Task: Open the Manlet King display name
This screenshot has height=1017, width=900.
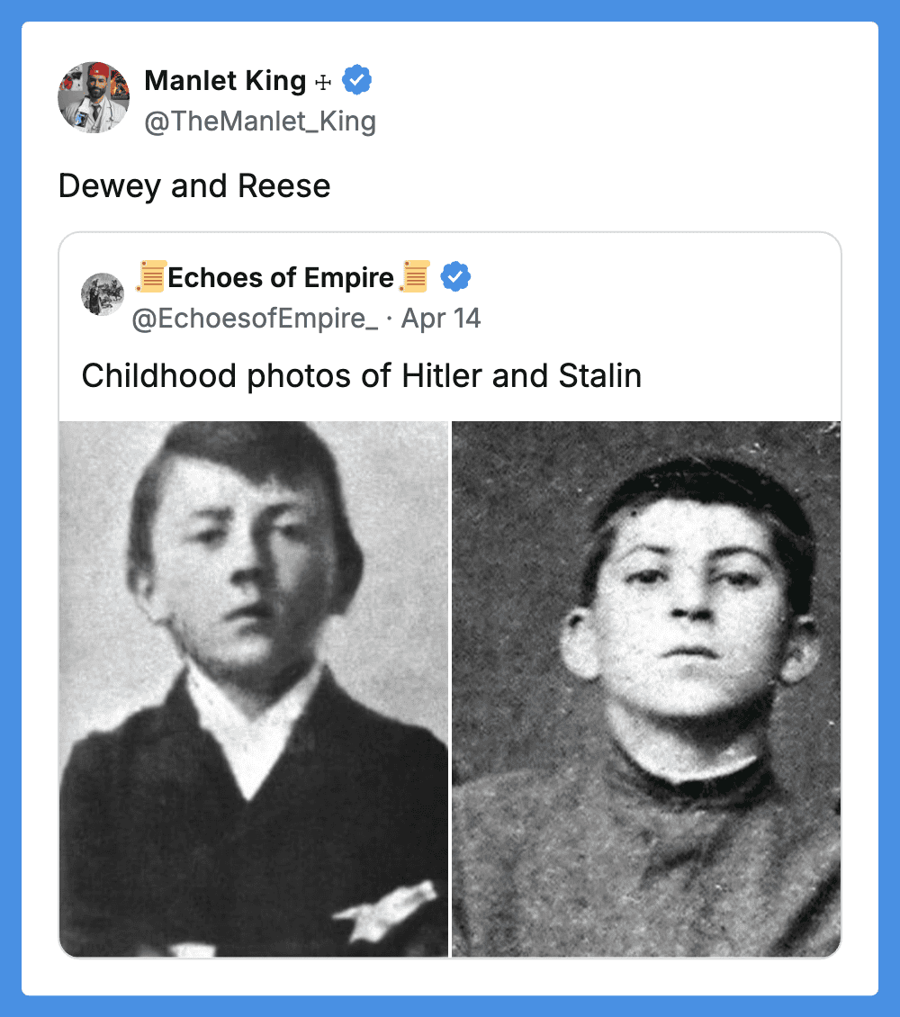Action: click(225, 81)
